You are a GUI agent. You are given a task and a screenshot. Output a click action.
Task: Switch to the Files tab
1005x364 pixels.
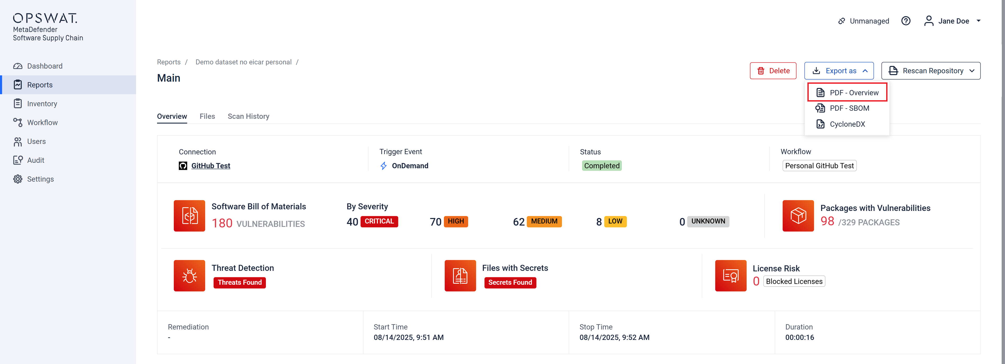(x=207, y=116)
